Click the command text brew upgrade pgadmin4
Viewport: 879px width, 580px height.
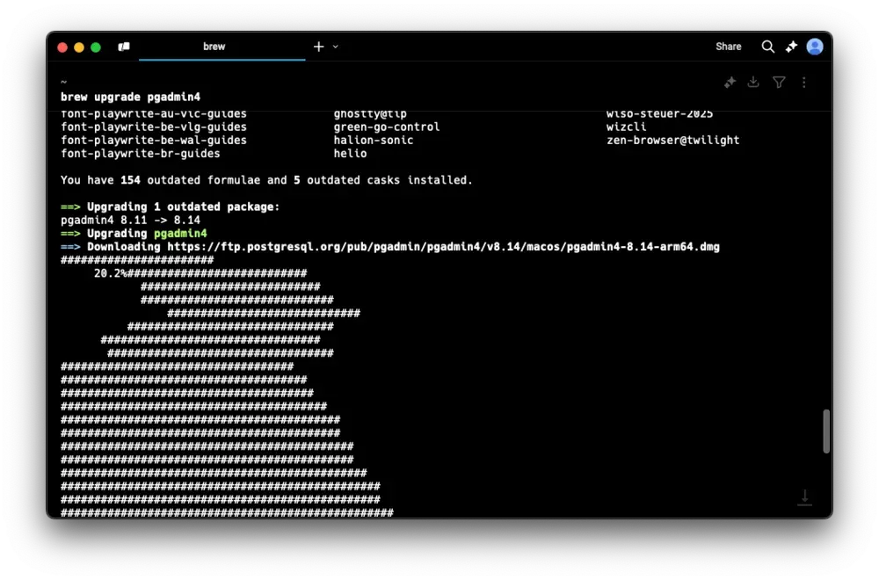click(130, 97)
